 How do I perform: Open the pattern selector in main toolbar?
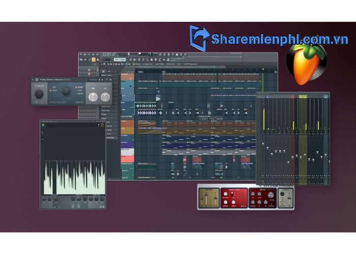coord(120,59)
